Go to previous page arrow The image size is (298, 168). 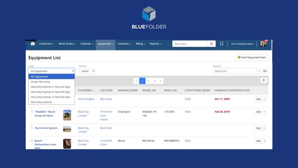click(136, 81)
